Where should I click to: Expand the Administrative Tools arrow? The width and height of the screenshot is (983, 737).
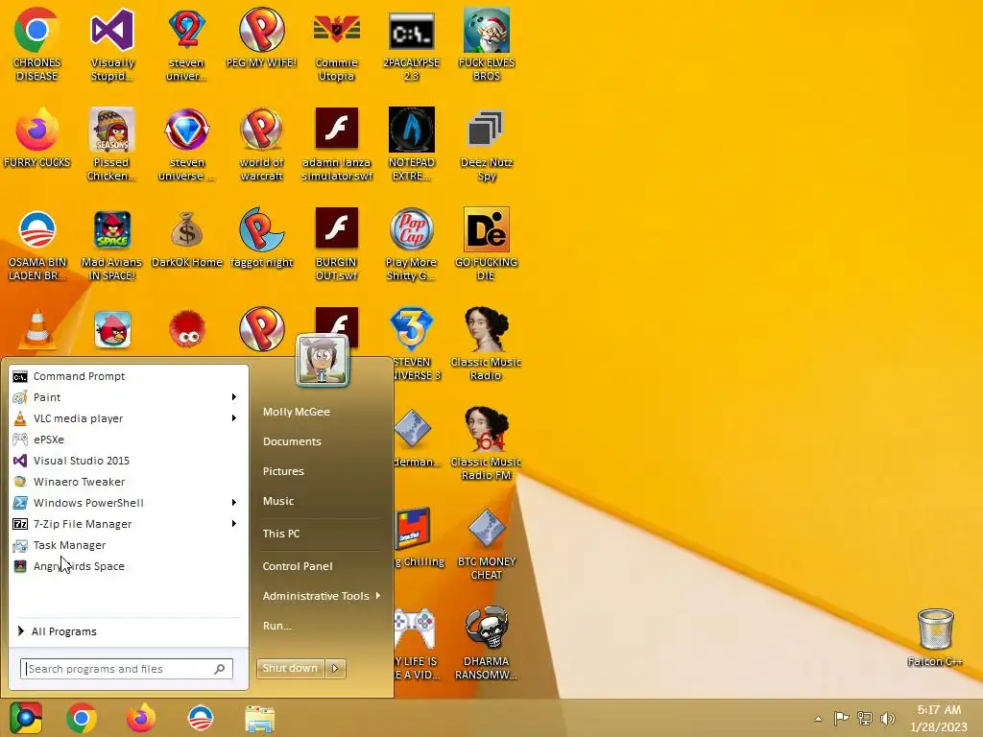pos(378,595)
